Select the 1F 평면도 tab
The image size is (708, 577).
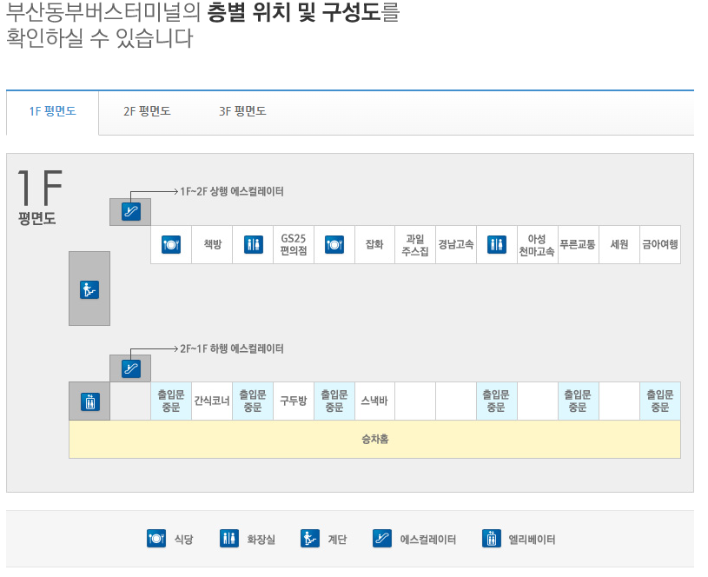(51, 111)
